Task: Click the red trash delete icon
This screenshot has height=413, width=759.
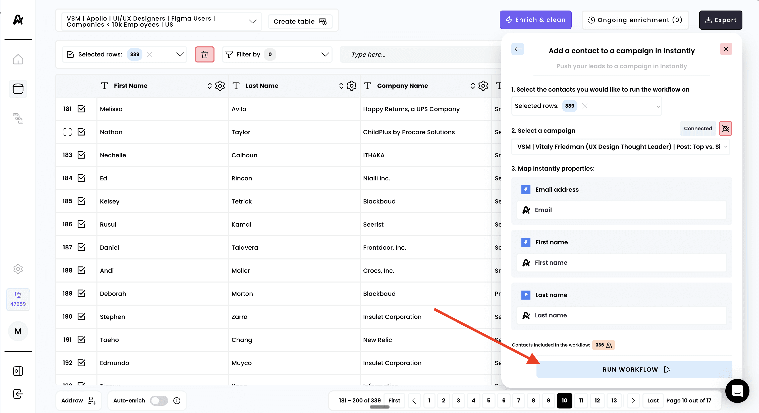Action: (x=204, y=54)
